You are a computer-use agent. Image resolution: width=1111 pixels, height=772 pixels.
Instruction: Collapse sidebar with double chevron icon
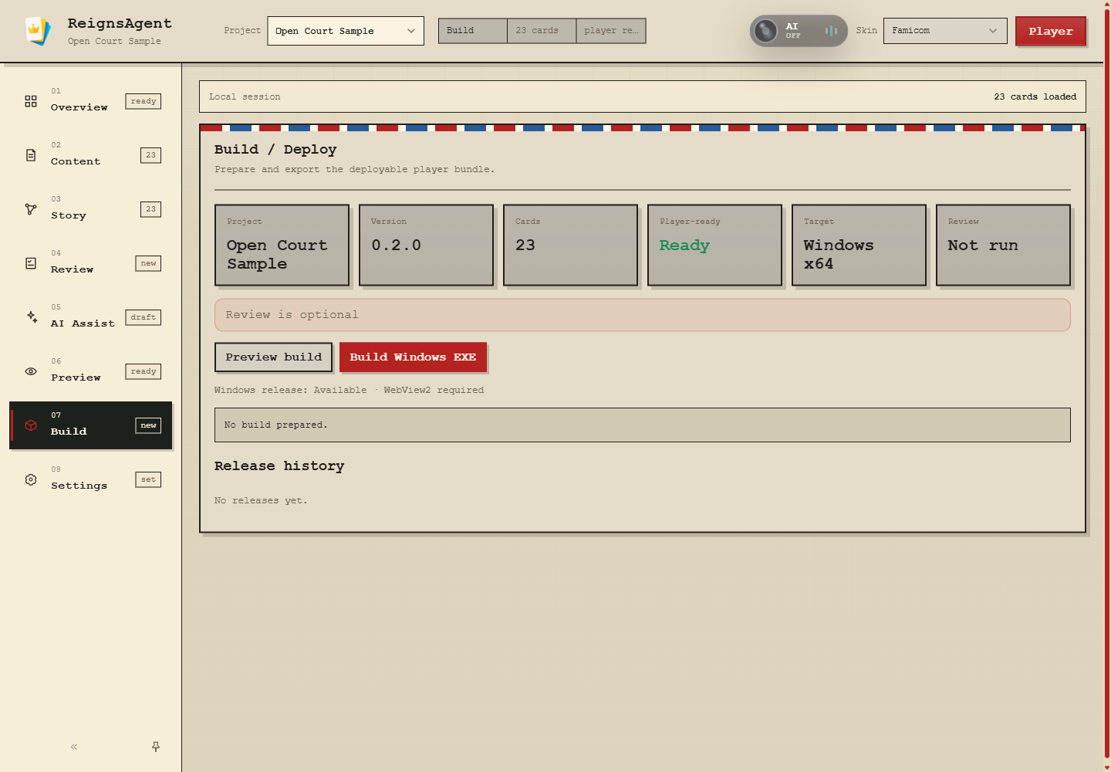[74, 747]
